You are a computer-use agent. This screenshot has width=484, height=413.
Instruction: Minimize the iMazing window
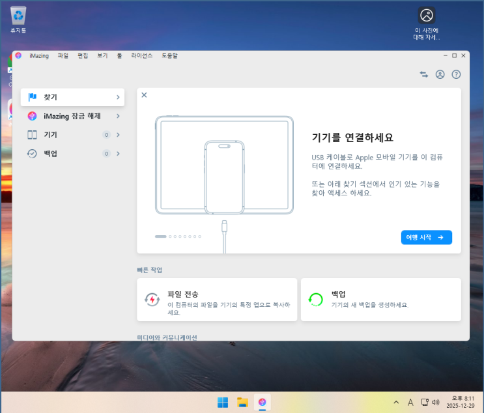pos(446,55)
